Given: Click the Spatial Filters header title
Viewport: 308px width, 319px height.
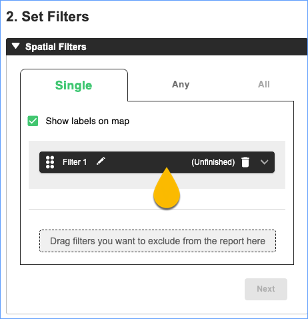Looking at the screenshot, I should [56, 47].
